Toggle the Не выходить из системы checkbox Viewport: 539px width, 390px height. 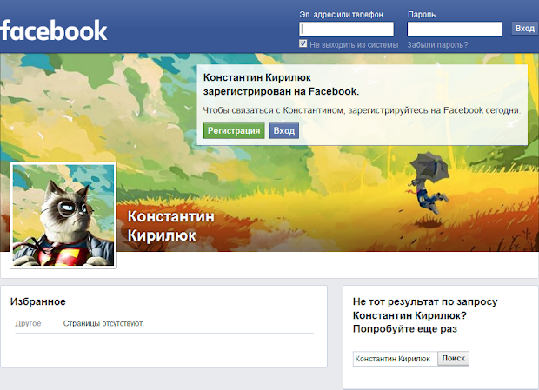[303, 43]
